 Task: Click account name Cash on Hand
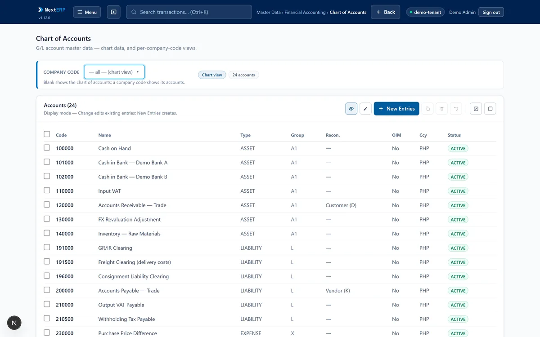pyautogui.click(x=115, y=148)
